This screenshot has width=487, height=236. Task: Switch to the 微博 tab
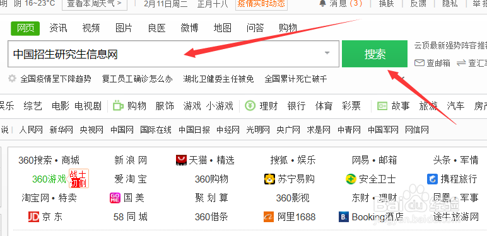[189, 28]
